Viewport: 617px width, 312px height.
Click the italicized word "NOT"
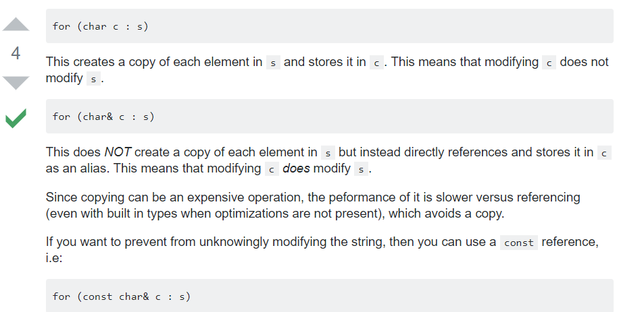point(117,152)
